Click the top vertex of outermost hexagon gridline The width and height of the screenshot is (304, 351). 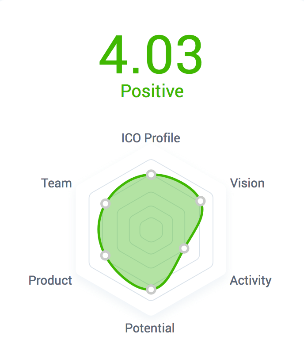click(x=151, y=159)
